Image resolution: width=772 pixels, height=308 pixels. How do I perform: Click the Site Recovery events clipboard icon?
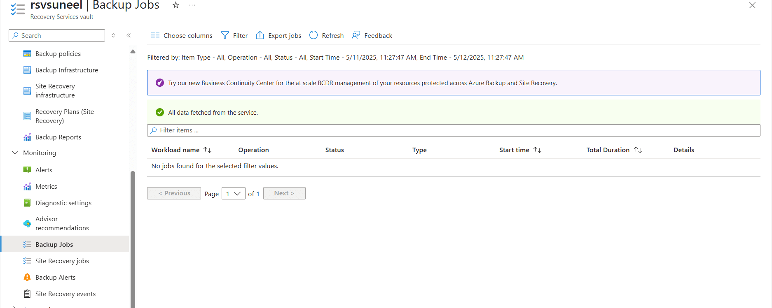coord(27,294)
